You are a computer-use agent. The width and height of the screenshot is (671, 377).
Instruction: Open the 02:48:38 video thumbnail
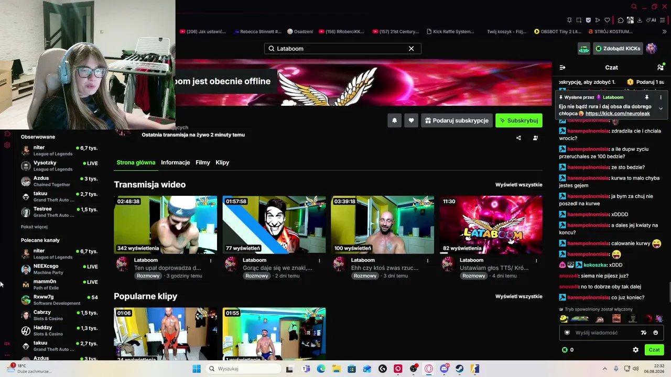tap(166, 225)
